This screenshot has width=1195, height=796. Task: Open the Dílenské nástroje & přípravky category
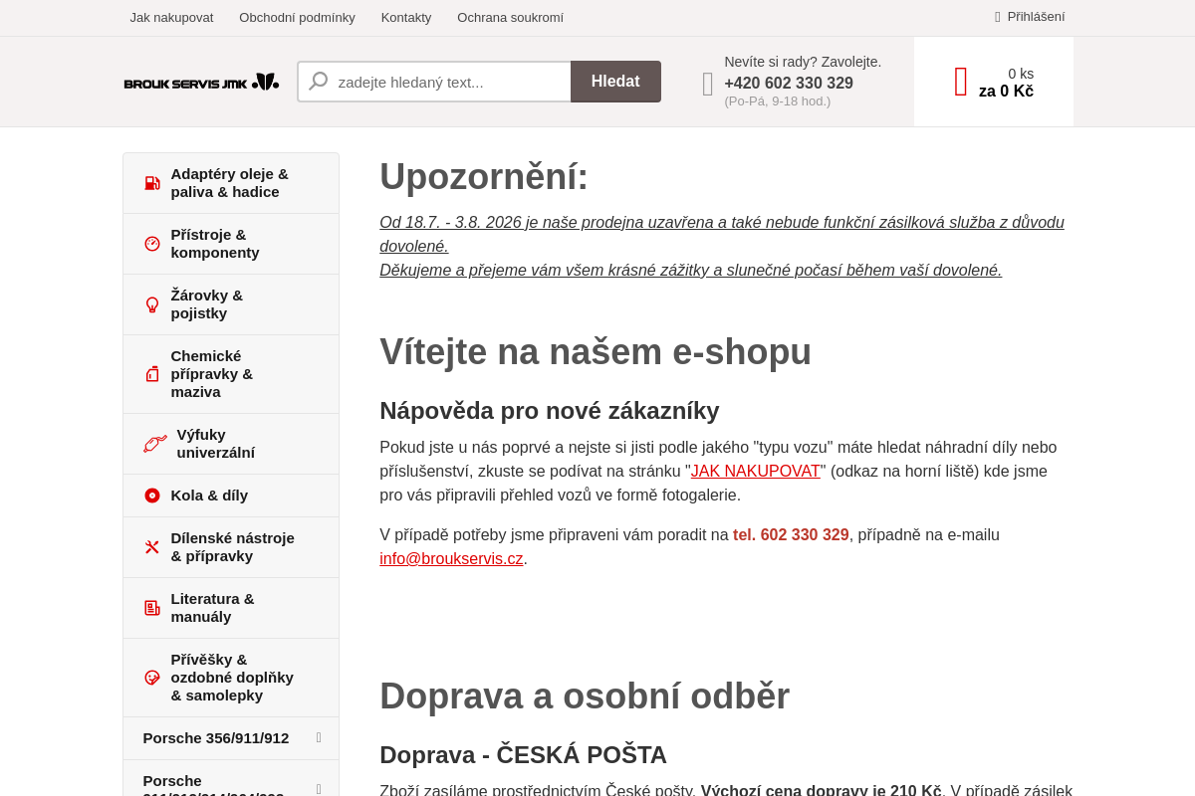(231, 547)
